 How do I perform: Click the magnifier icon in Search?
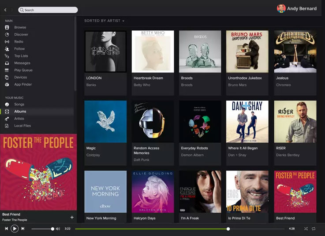(x=22, y=10)
